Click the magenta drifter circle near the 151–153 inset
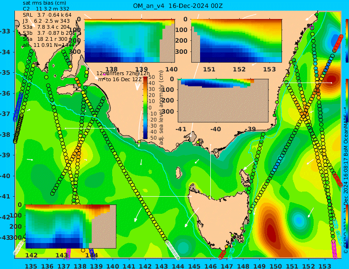Viewport: 349px width, 269px height. 312,27
